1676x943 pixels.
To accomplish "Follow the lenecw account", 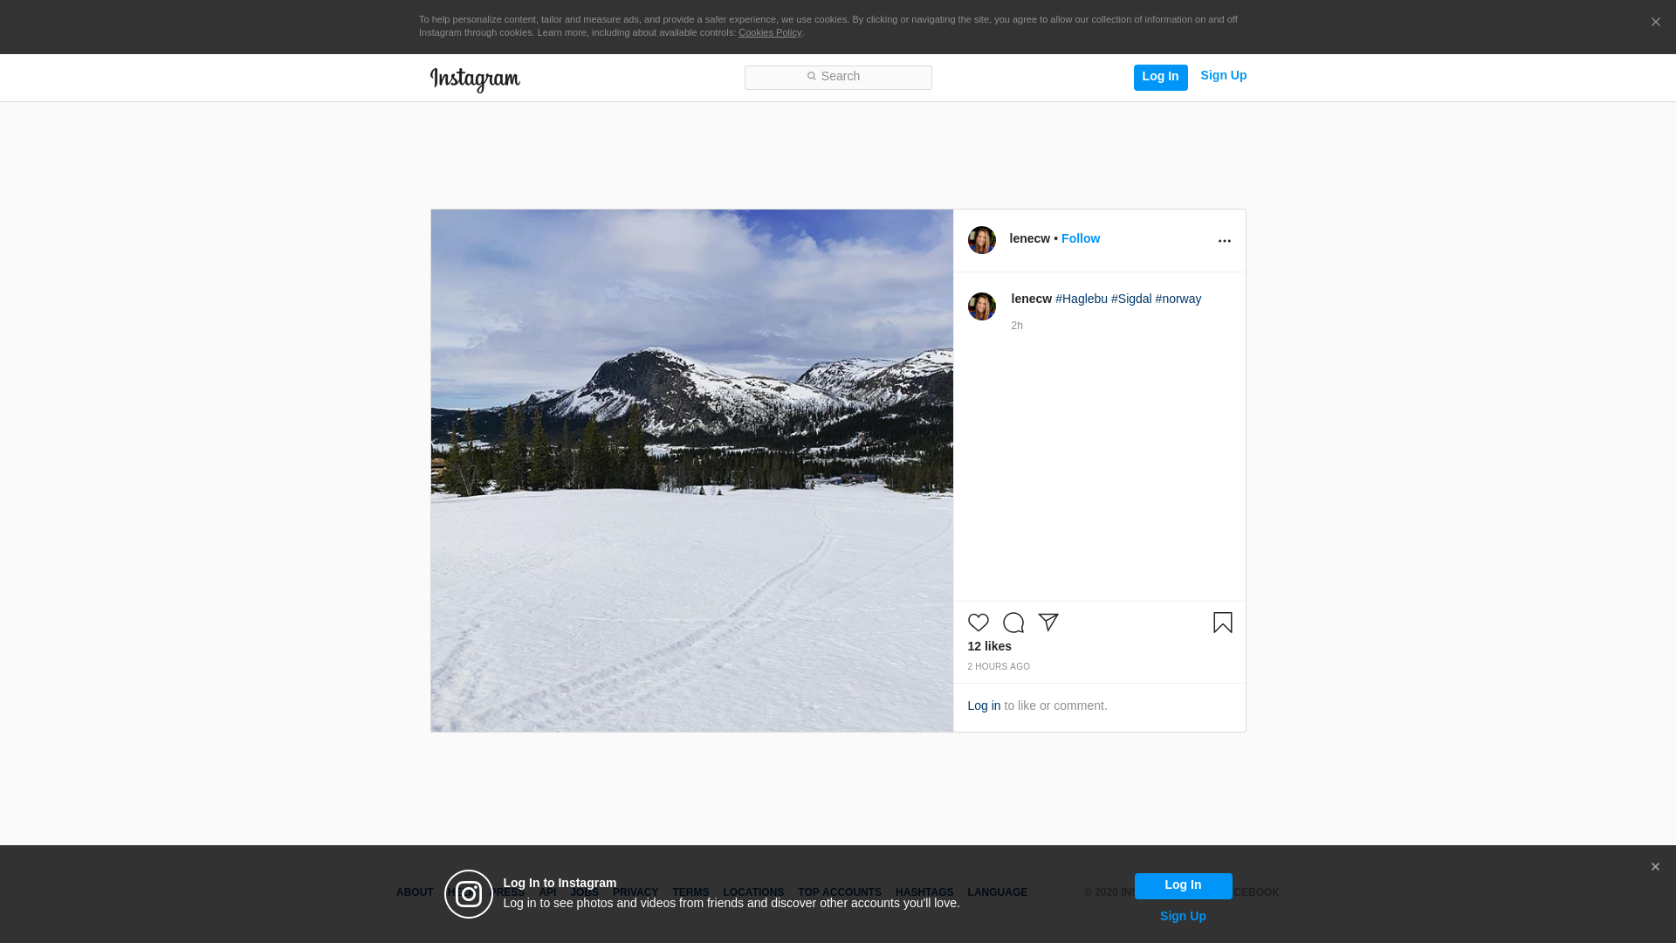I will [1080, 238].
